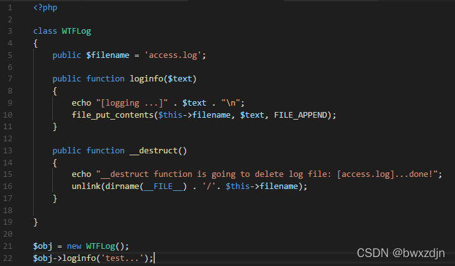Image resolution: width=455 pixels, height=266 pixels.
Task: Click line number 1 in the gutter
Action: pyautogui.click(x=10, y=7)
